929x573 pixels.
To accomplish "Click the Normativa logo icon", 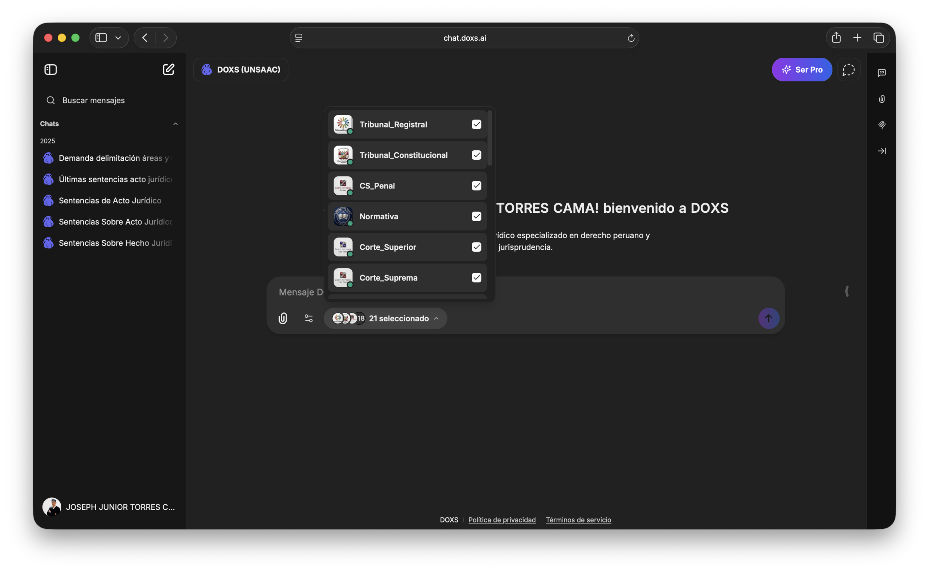I will click(x=343, y=216).
